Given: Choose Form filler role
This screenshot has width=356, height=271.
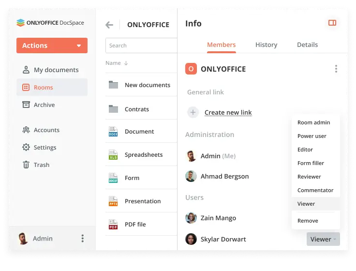Looking at the screenshot, I should (315, 163).
